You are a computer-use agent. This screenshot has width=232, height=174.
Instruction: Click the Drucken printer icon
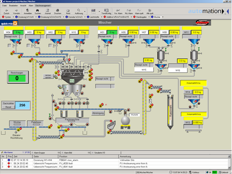tap(57, 10)
